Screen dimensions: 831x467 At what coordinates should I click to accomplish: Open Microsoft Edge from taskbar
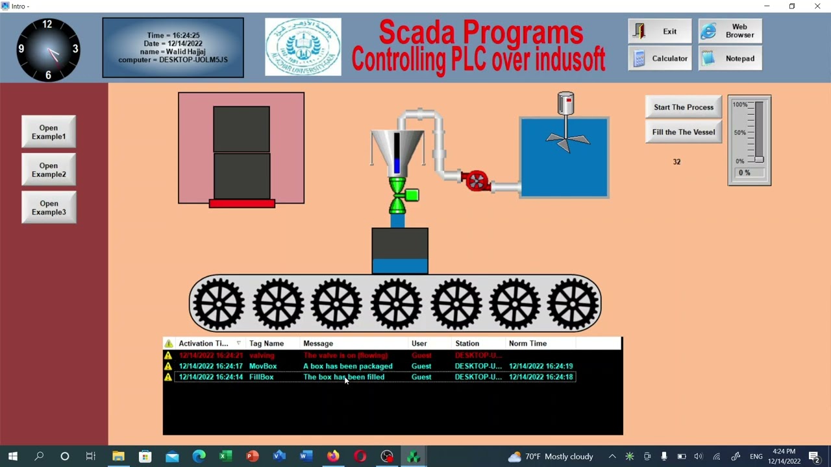[x=199, y=457]
